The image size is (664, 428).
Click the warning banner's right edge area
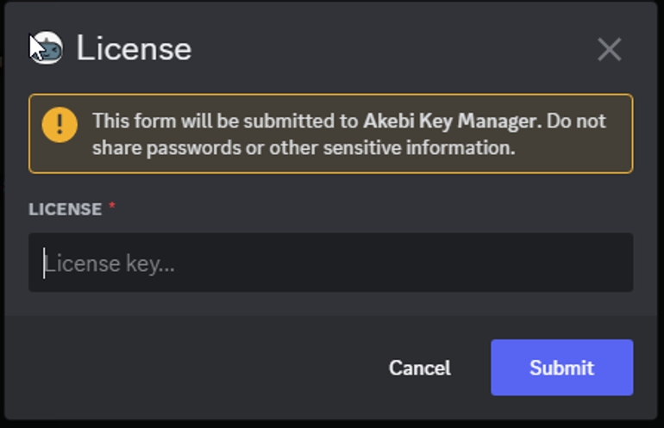point(617,147)
